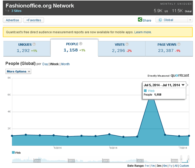
Task: Open the PAGE VIEWS tab
Action: (169, 49)
